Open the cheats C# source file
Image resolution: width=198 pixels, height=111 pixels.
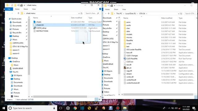[x=39, y=22]
